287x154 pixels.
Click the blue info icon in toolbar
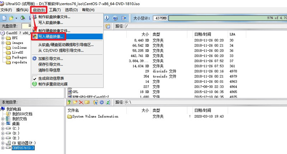tap(107, 18)
